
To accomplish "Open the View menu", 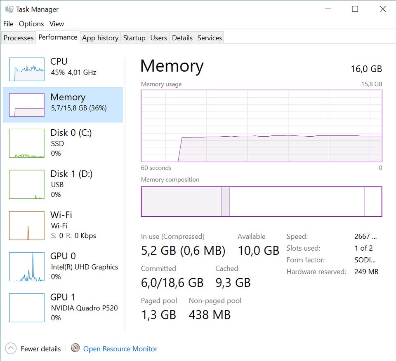I will tap(57, 24).
